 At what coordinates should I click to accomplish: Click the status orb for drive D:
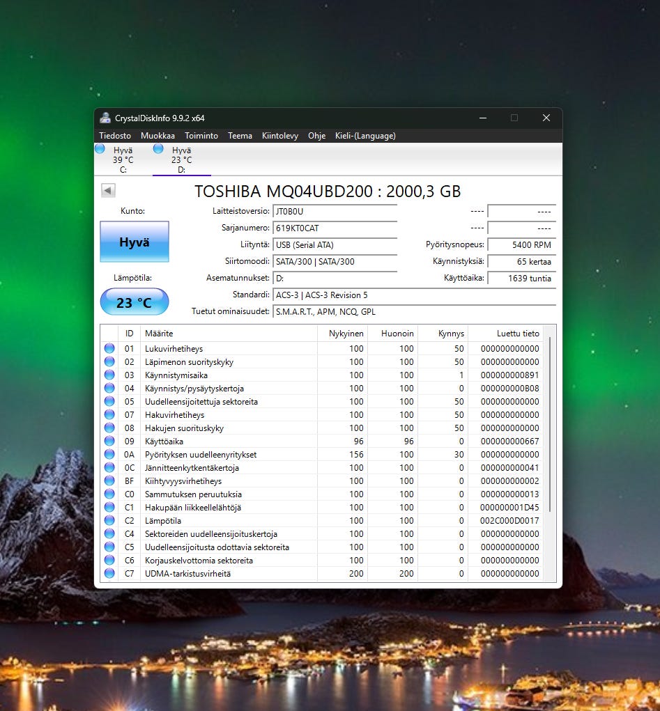158,148
